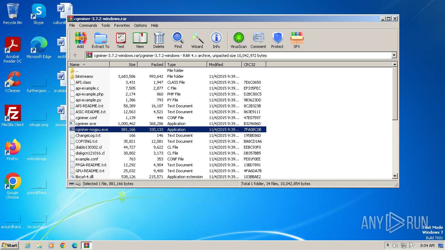Select diakgcn121016.cl file
Screen dimensions: 445x250
(167, 153)
